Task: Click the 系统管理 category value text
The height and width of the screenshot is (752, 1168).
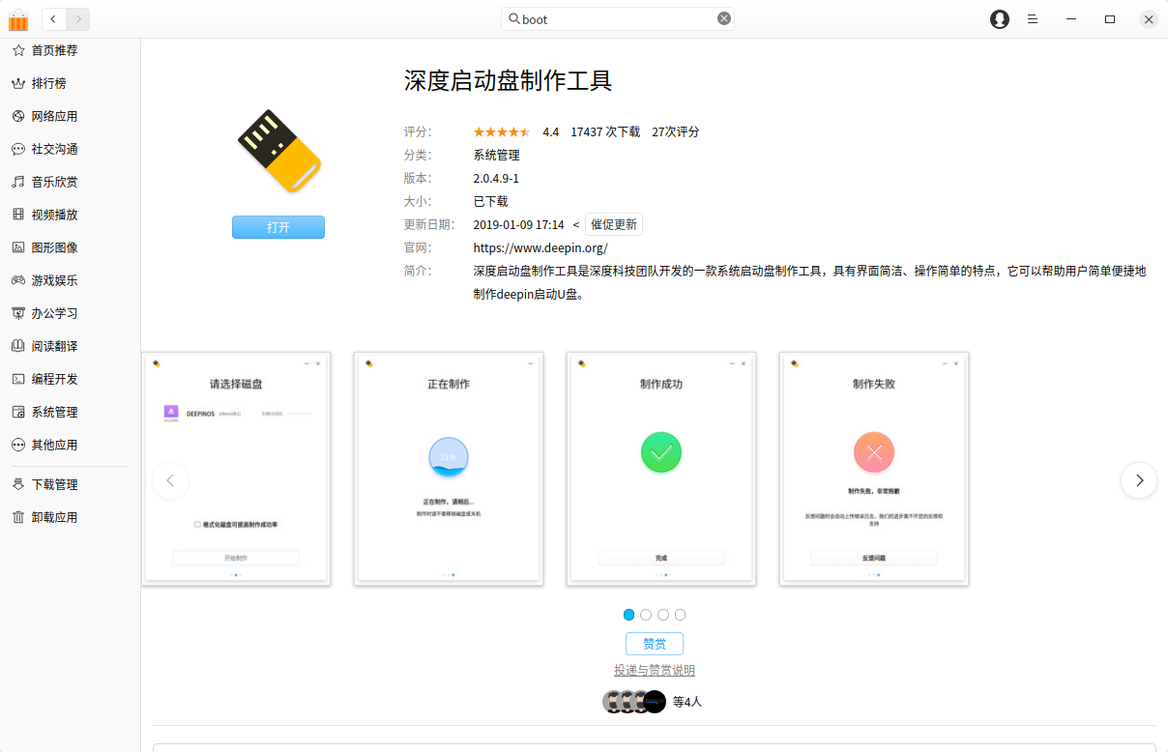Action: pyautogui.click(x=496, y=155)
